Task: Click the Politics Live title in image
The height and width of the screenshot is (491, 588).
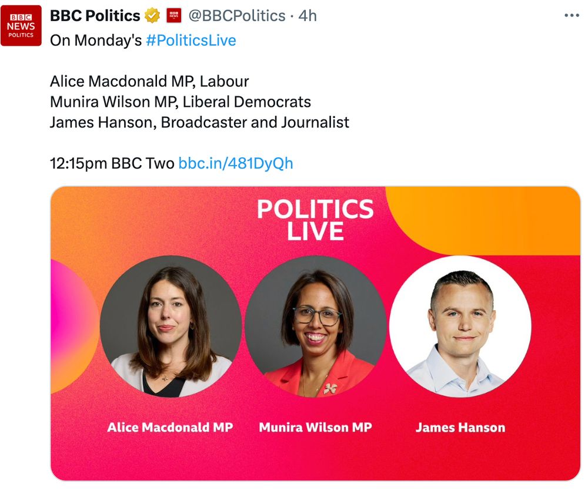Action: 315,220
